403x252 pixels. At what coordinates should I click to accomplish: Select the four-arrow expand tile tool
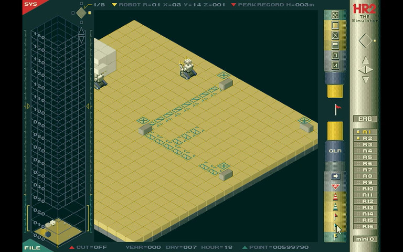pos(335,15)
